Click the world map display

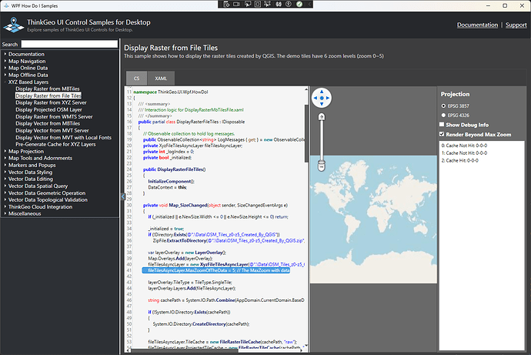[373, 219]
